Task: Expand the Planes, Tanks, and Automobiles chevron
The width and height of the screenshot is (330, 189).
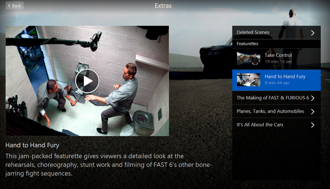Action: 313,112
